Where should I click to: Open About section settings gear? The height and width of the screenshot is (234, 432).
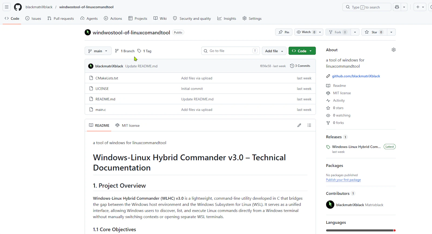394,50
